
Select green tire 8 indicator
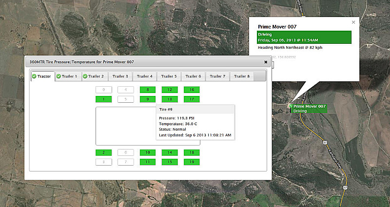(x=148, y=90)
